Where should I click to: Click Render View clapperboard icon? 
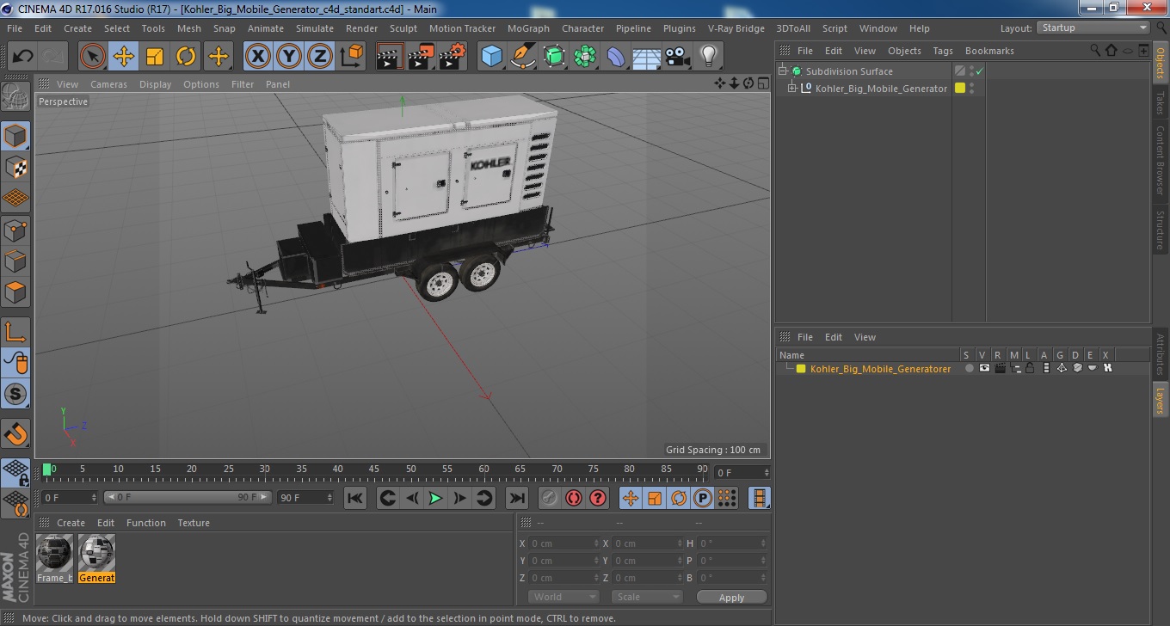tap(390, 57)
